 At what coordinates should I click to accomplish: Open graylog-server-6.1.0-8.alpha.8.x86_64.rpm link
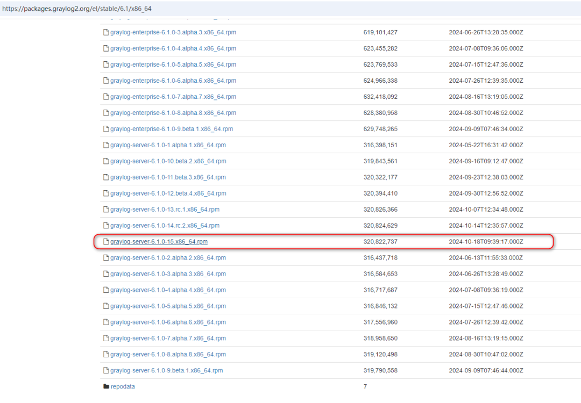click(168, 354)
